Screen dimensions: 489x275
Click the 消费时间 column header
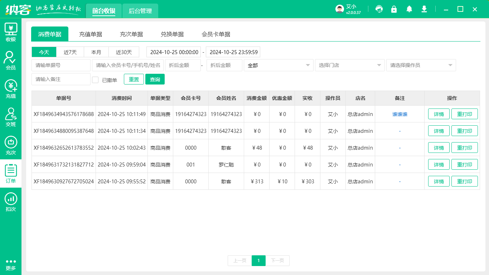pyautogui.click(x=122, y=98)
